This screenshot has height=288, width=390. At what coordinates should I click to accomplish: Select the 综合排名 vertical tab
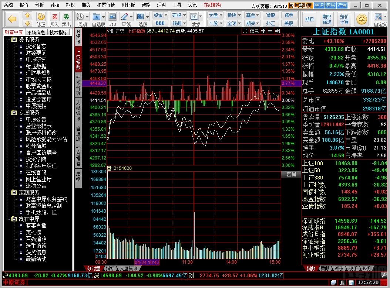click(x=78, y=156)
